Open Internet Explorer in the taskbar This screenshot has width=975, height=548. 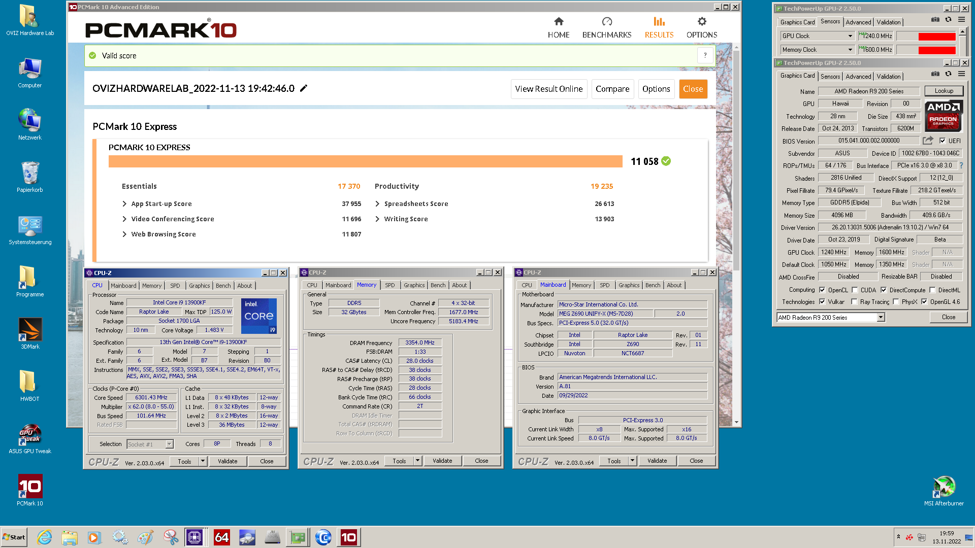click(x=44, y=537)
